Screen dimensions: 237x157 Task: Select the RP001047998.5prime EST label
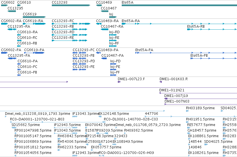33,130
